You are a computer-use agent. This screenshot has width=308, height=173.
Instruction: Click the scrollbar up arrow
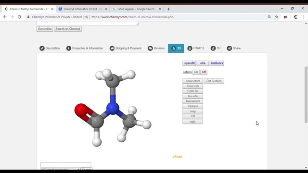(306, 24)
